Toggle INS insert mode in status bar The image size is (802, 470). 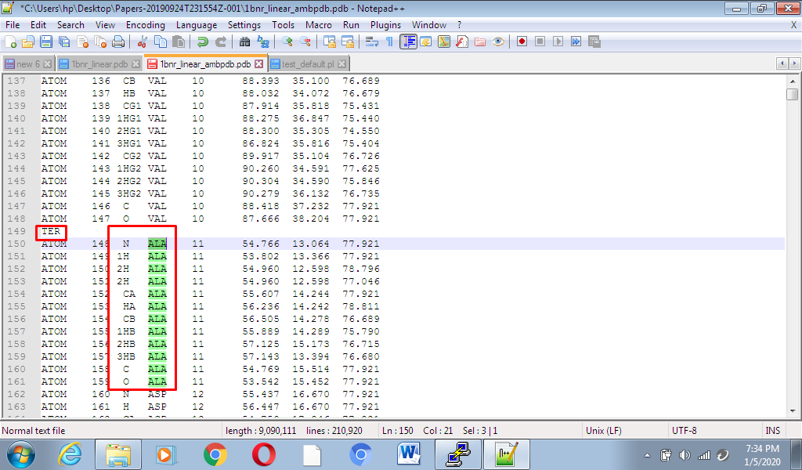point(771,430)
